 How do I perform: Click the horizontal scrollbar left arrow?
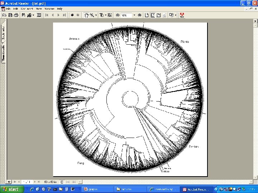pyautogui.click(x=80, y=182)
